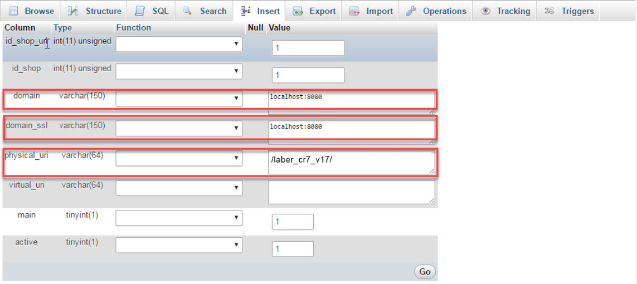This screenshot has width=637, height=284.
Task: Switch to the Structure tab
Action: (94, 11)
